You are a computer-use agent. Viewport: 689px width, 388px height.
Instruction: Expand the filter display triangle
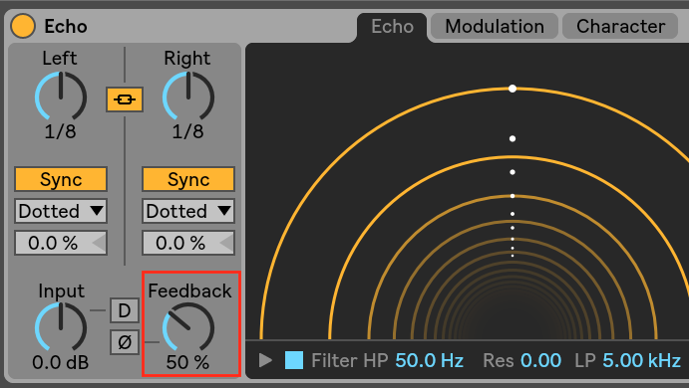click(x=265, y=360)
